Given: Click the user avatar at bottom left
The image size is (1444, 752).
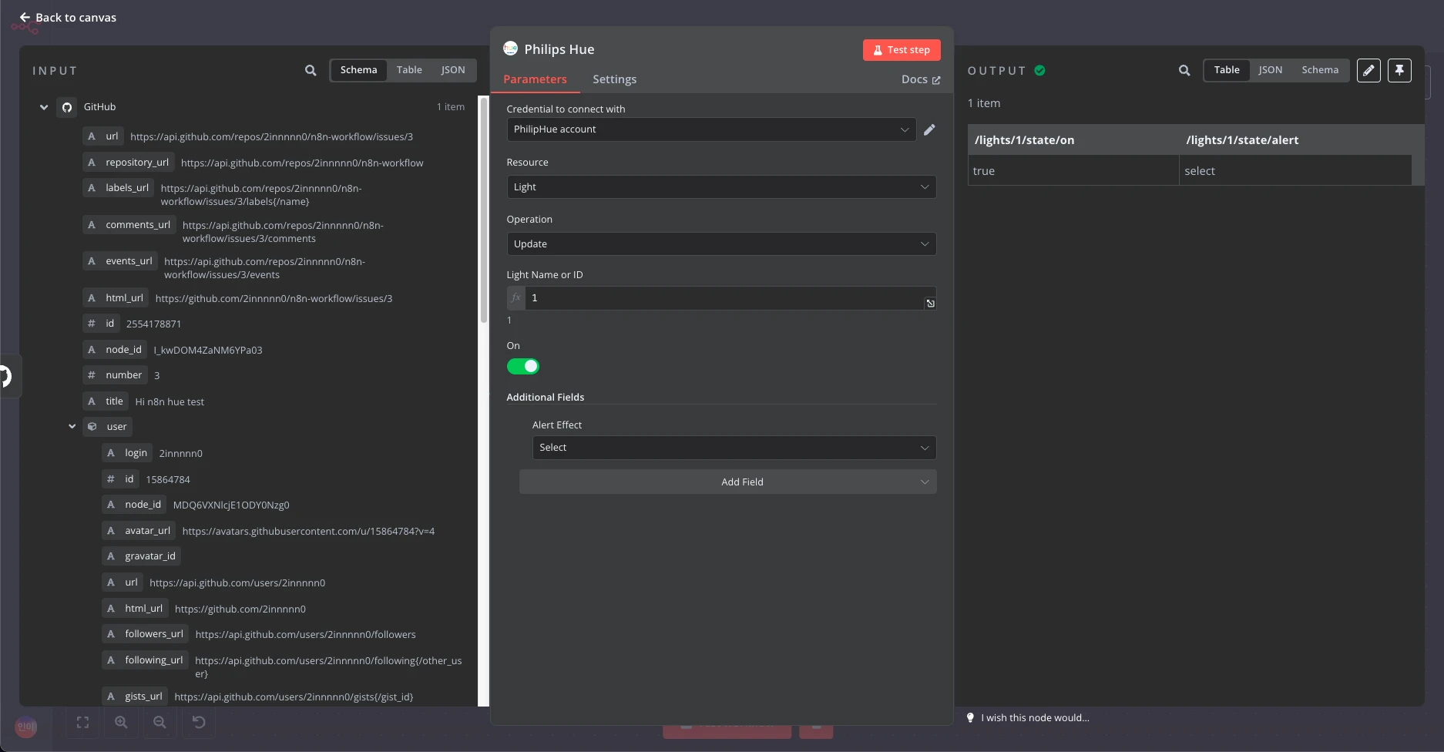Looking at the screenshot, I should pyautogui.click(x=26, y=727).
